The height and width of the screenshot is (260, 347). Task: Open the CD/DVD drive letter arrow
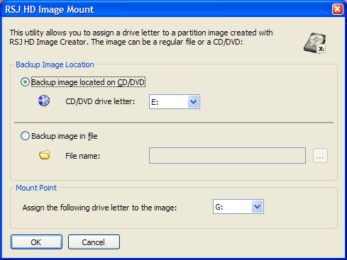click(193, 102)
